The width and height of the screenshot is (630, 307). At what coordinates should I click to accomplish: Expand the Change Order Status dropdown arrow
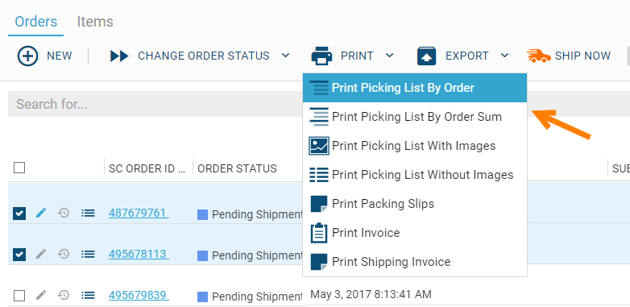point(285,56)
